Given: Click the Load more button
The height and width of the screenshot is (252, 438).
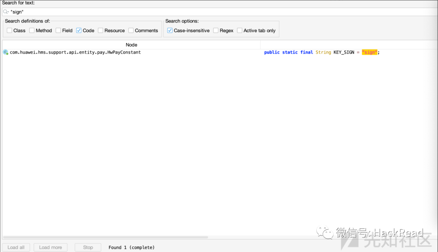Looking at the screenshot, I should coord(51,247).
